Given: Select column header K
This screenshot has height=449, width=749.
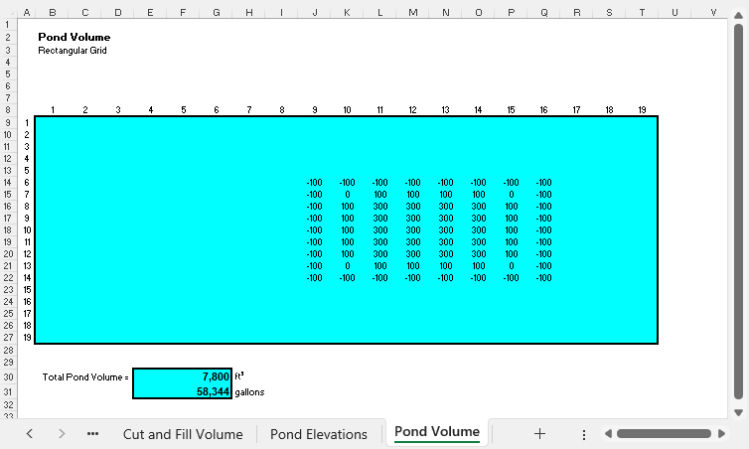Looking at the screenshot, I should 347,12.
